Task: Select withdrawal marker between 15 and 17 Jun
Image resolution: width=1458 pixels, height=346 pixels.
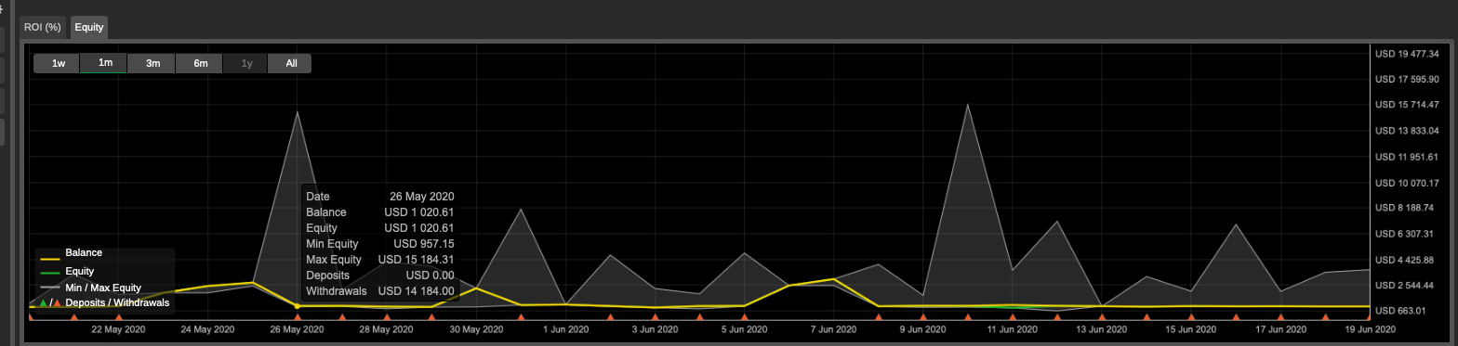Action: point(1236,317)
